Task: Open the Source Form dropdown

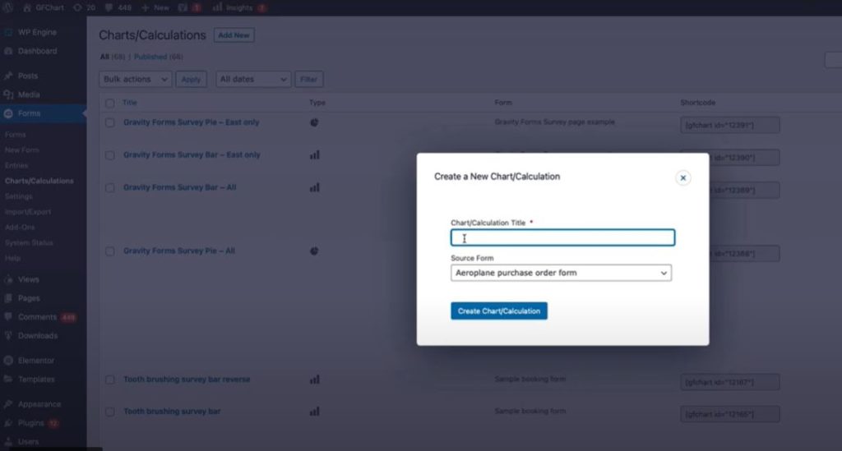Action: click(561, 273)
